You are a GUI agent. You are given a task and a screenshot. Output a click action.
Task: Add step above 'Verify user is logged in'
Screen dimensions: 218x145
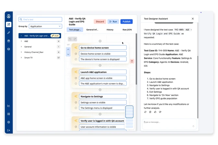[x=100, y=114]
